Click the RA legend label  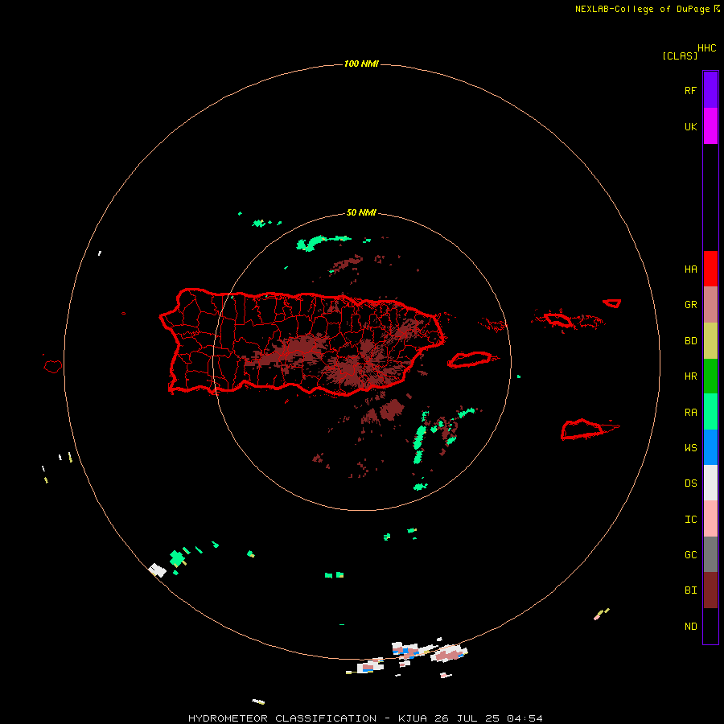[691, 413]
